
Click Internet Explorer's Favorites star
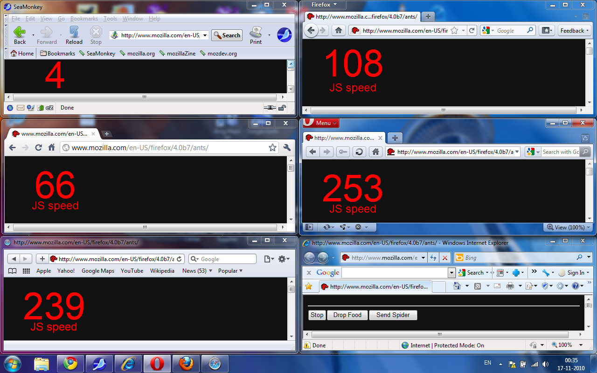(307, 286)
